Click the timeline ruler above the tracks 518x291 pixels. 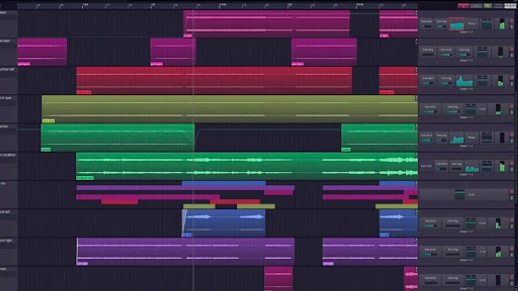pyautogui.click(x=218, y=5)
